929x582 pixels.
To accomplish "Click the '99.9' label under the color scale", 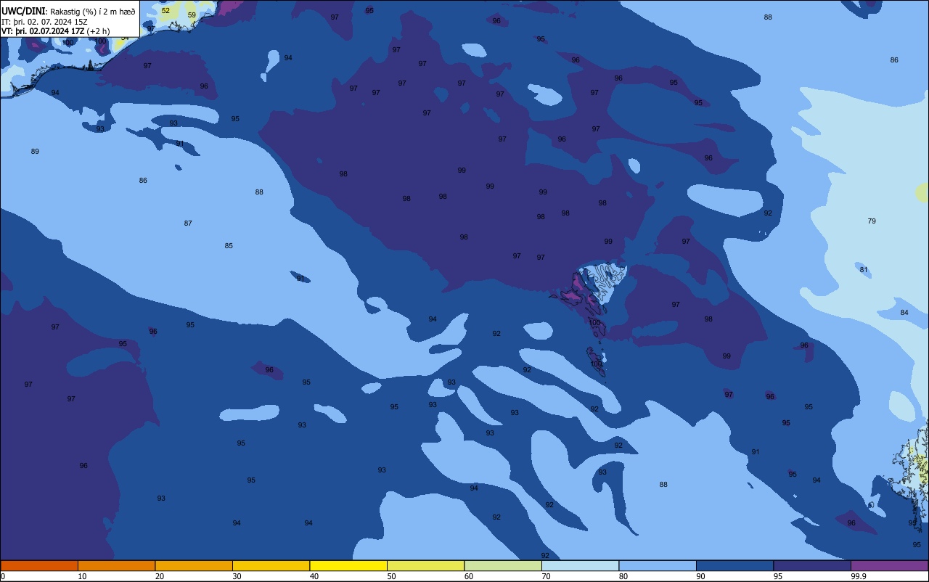I will (x=859, y=576).
